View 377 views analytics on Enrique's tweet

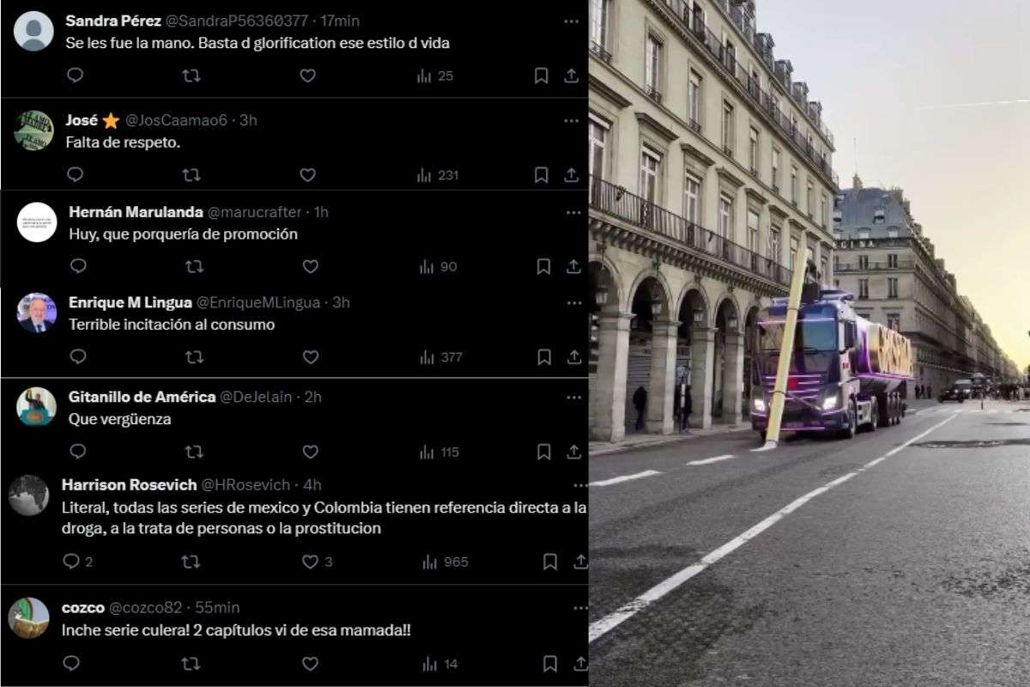coord(440,357)
